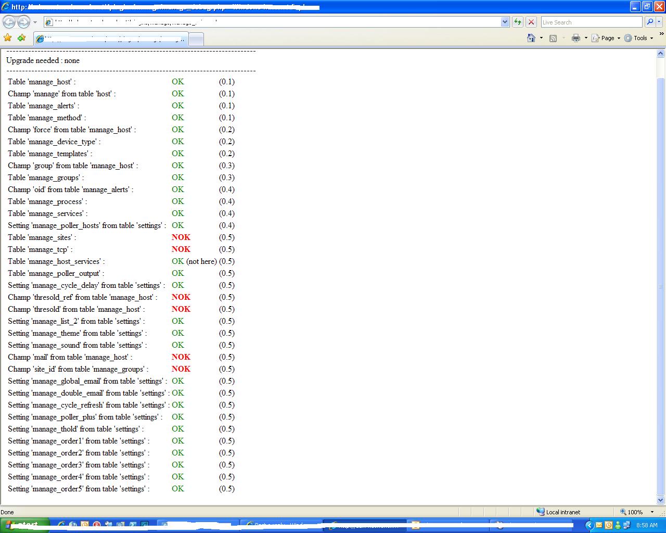
Task: Click Setting 'manage_order5' row label
Action: (x=79, y=489)
